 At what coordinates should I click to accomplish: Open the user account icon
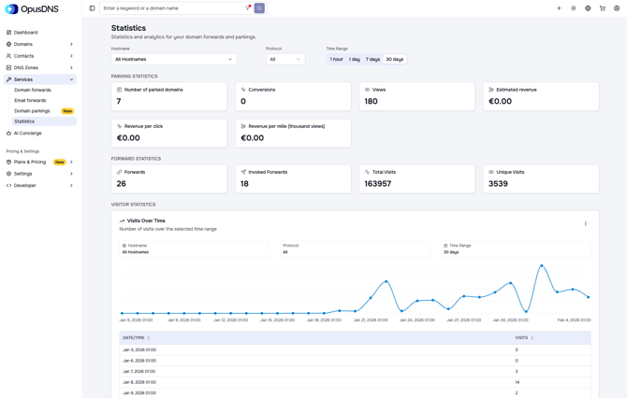617,8
